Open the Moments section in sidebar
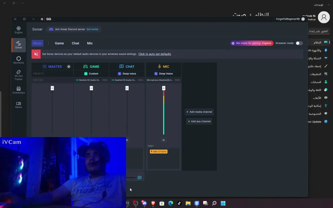Viewport: 333px width, 208px height. [x=18, y=60]
